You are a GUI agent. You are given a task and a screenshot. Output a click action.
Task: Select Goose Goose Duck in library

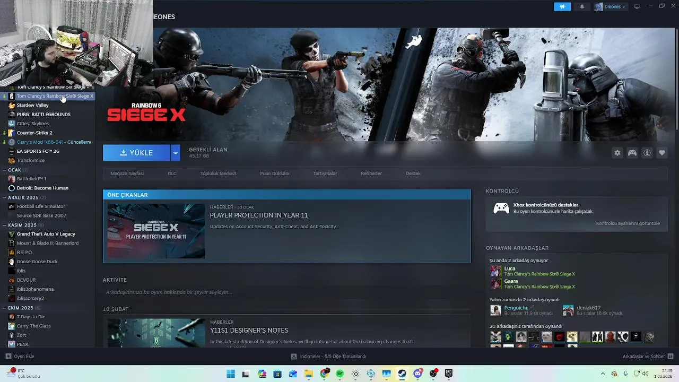click(37, 262)
